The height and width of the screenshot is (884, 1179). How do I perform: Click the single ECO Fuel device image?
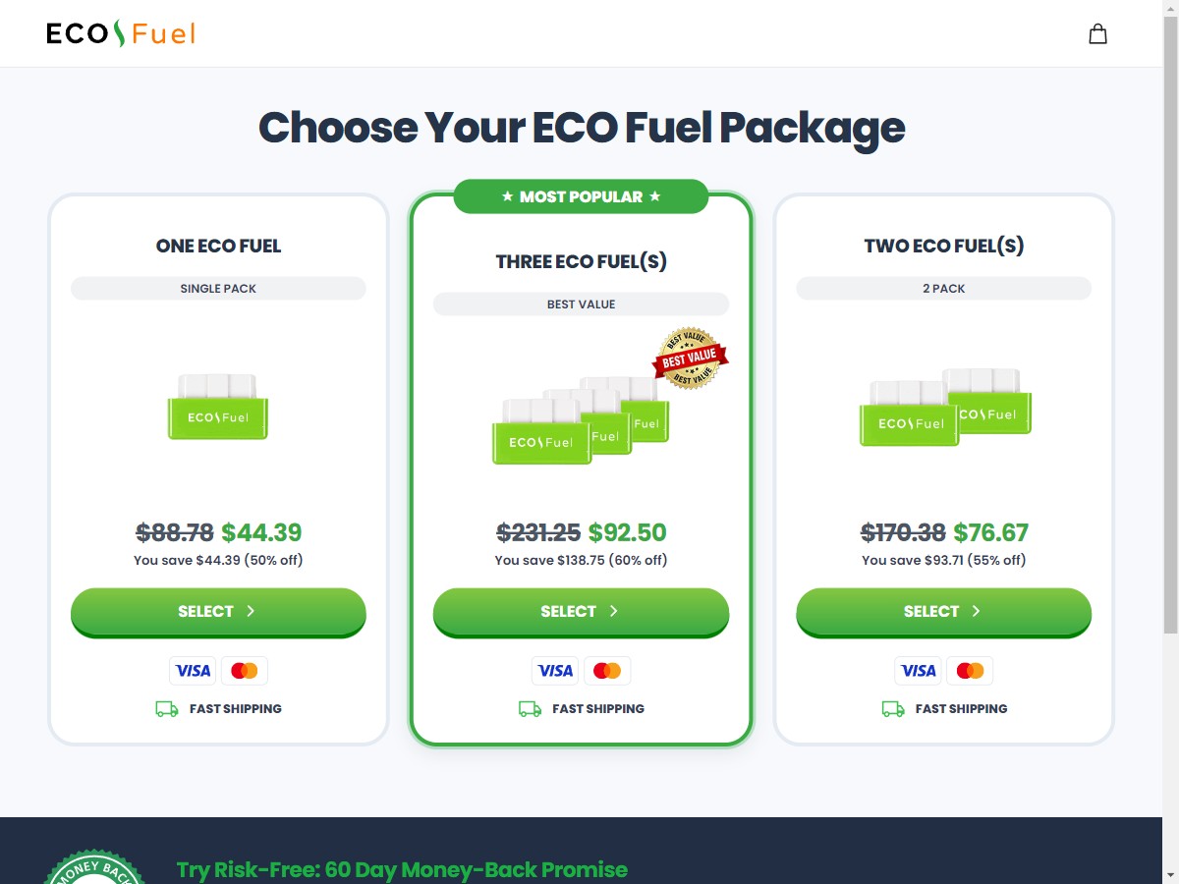click(218, 407)
